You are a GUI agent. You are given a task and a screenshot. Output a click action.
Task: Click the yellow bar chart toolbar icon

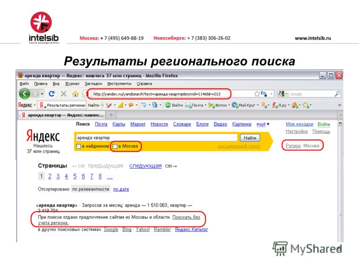121,105
